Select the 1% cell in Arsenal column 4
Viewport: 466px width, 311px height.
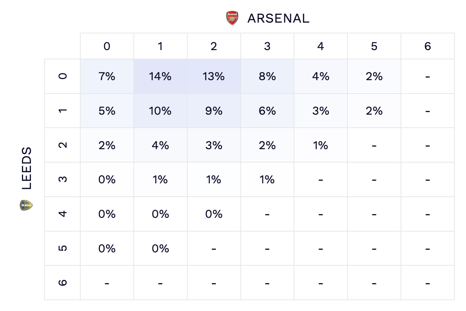(x=320, y=145)
